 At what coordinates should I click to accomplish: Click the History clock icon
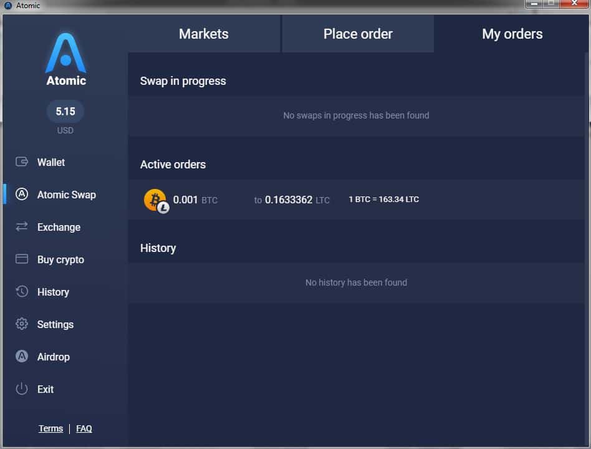[x=21, y=291]
